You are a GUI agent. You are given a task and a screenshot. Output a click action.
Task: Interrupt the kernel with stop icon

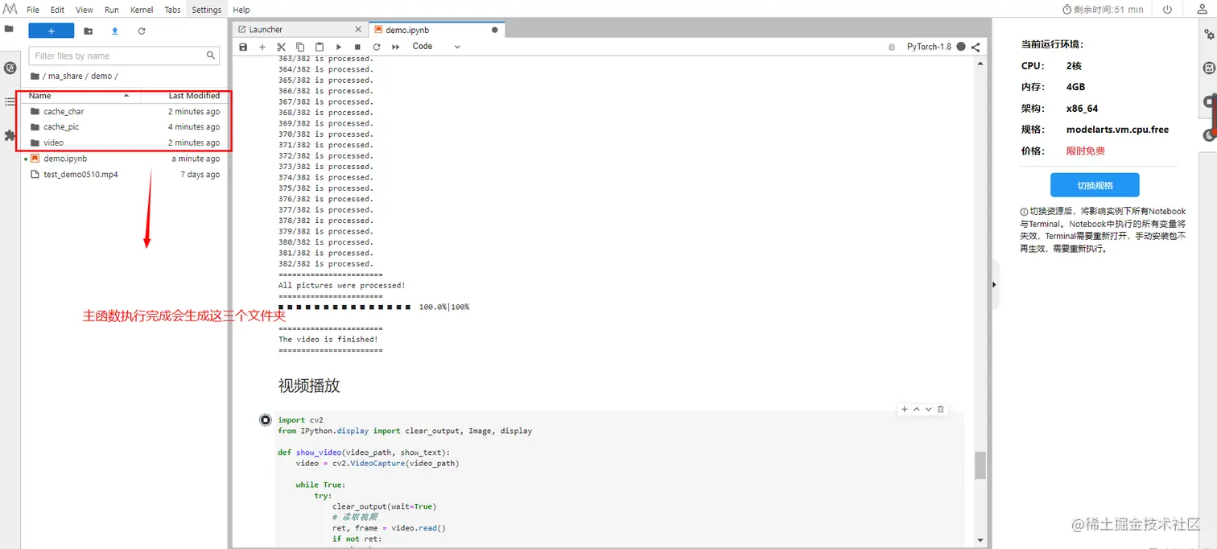click(357, 47)
